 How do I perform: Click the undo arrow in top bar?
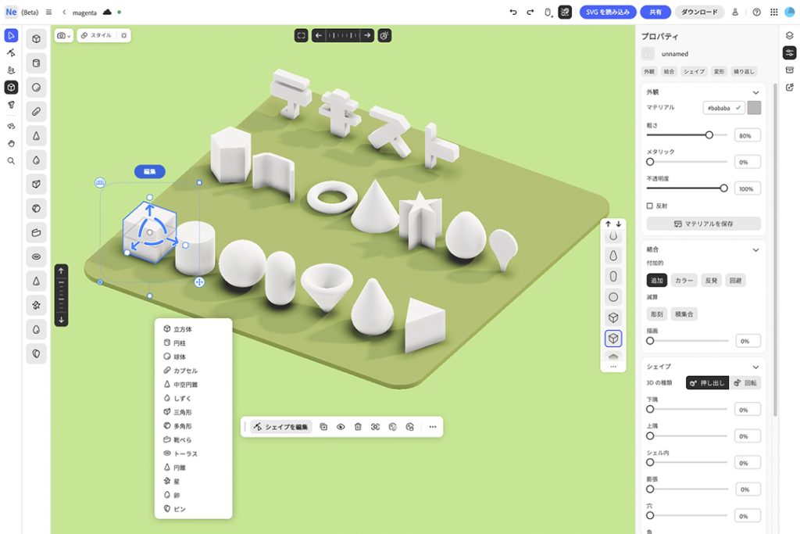click(x=513, y=13)
